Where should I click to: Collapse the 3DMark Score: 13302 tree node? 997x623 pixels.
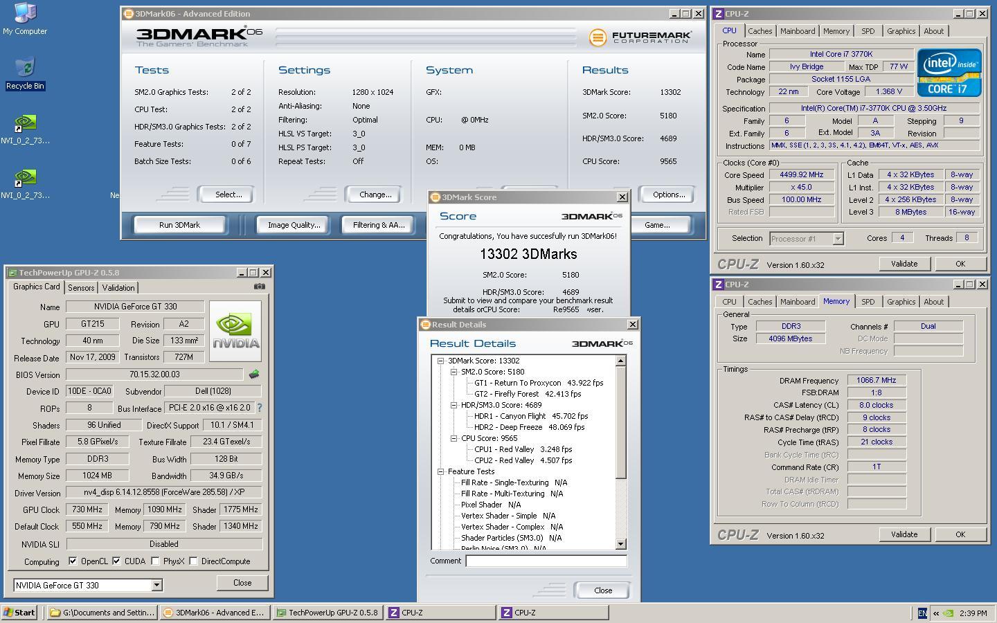pos(440,361)
